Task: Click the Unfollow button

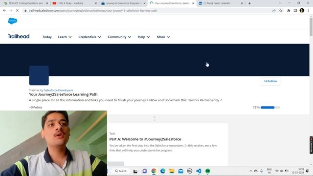Action: click(x=270, y=81)
